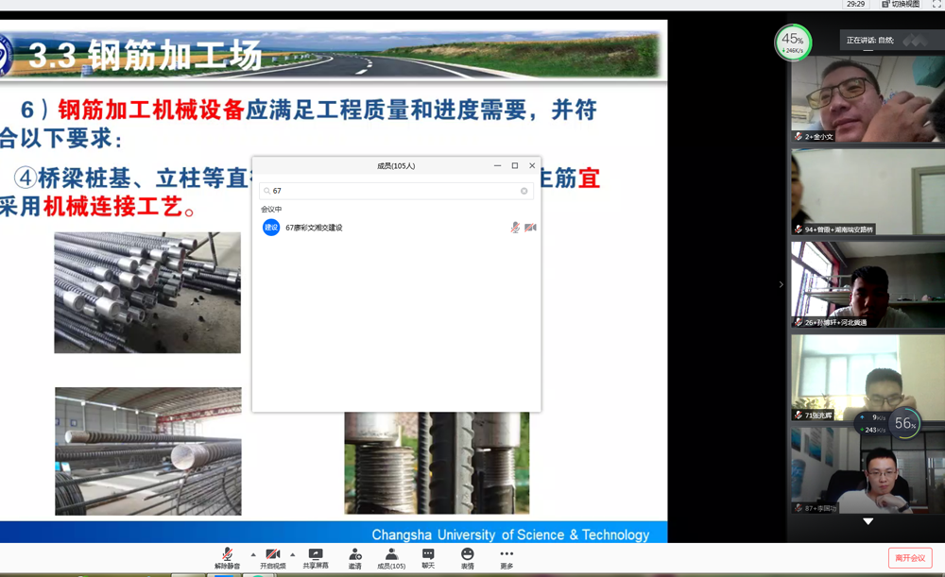Click the unmute microphone (解除静音) button
Image resolution: width=945 pixels, height=577 pixels.
pos(227,557)
